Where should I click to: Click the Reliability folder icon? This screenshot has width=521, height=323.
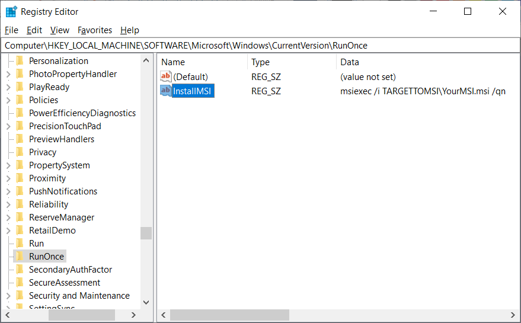pos(20,204)
